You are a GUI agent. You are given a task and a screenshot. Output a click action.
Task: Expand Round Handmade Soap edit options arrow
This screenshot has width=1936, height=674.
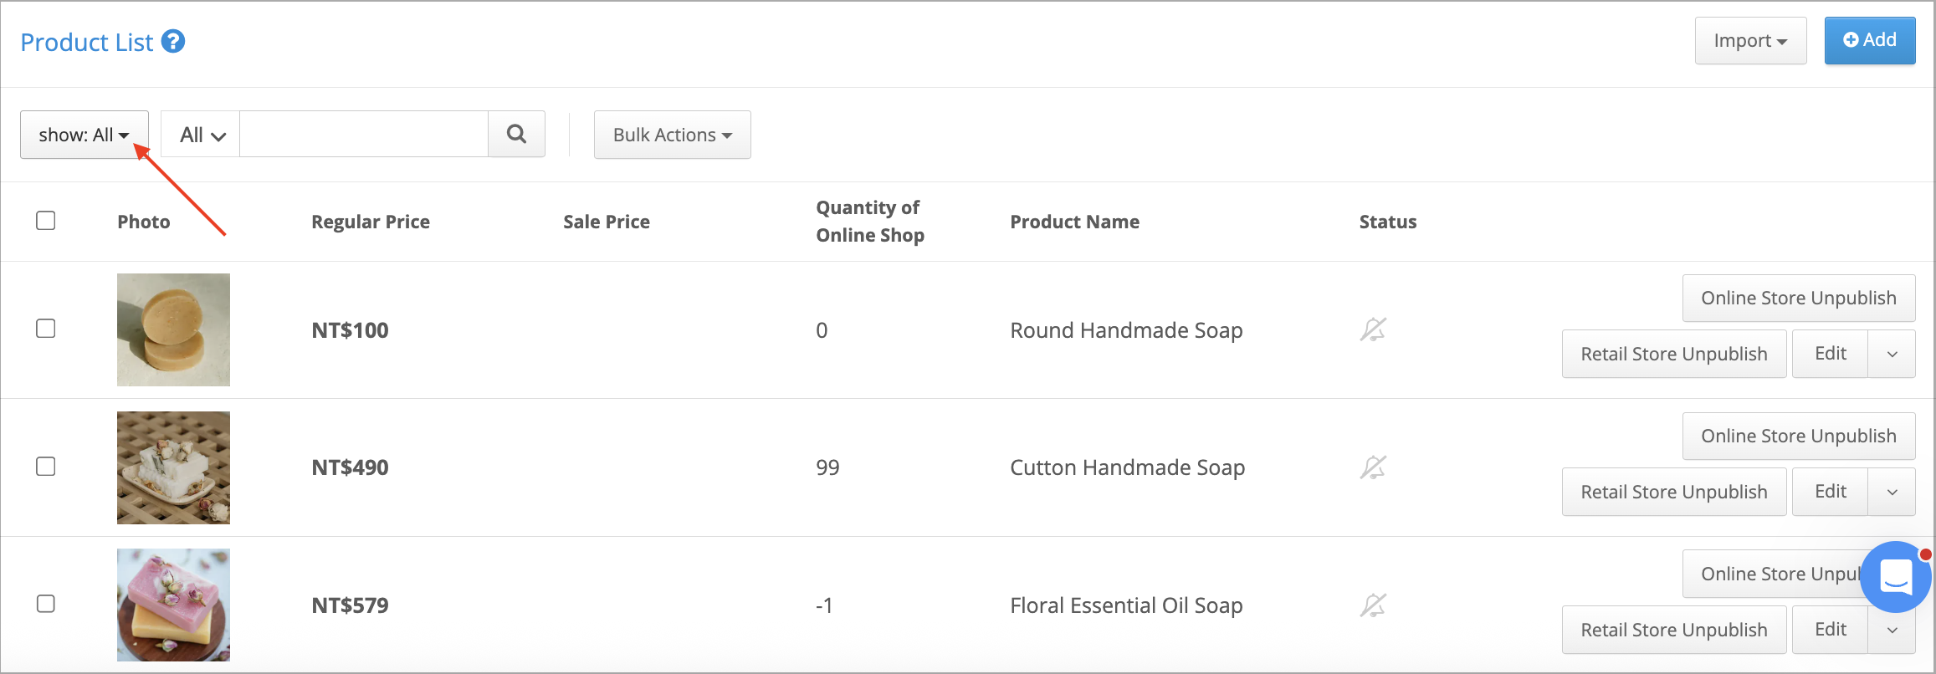click(1892, 354)
